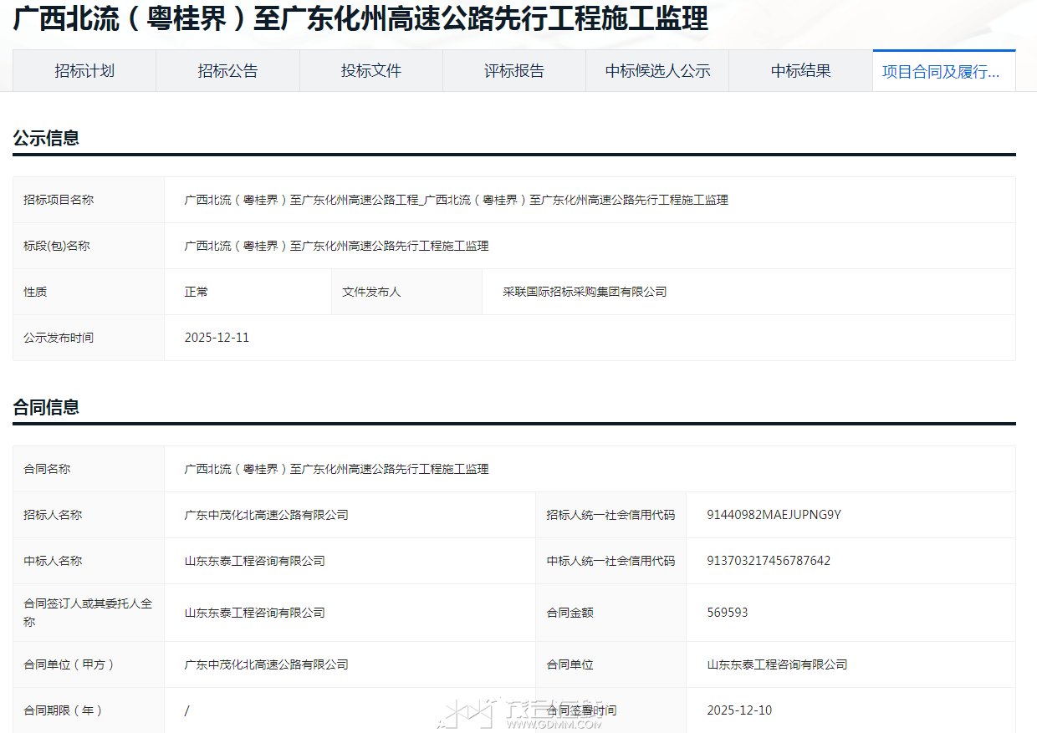
Task: Open the 中标结果 tab
Action: [x=800, y=71]
